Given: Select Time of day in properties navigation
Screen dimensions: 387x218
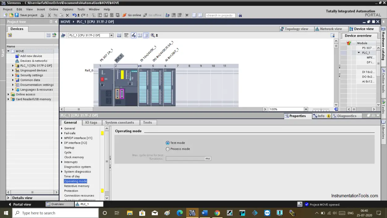Looking at the screenshot, I should coord(72,177).
